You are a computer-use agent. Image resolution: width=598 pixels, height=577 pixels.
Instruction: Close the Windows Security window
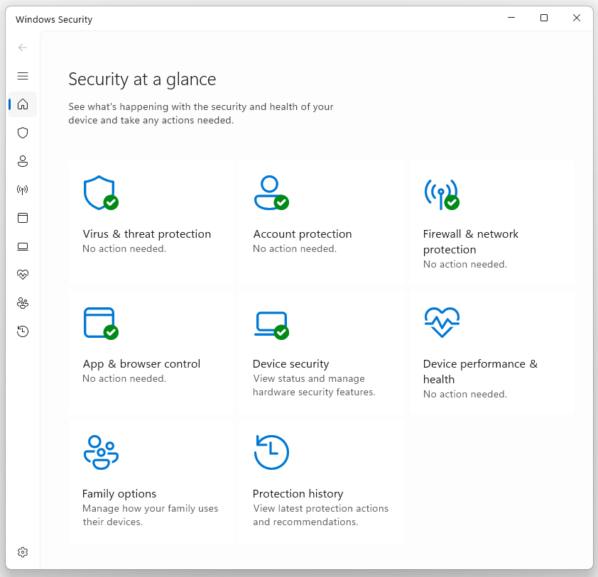click(577, 18)
